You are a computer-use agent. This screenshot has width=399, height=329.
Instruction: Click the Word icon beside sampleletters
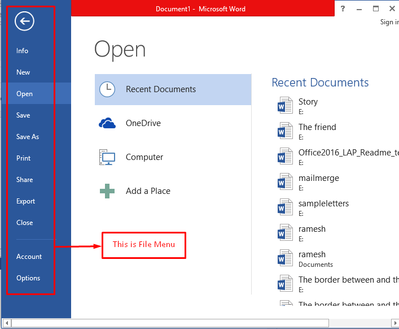(285, 207)
